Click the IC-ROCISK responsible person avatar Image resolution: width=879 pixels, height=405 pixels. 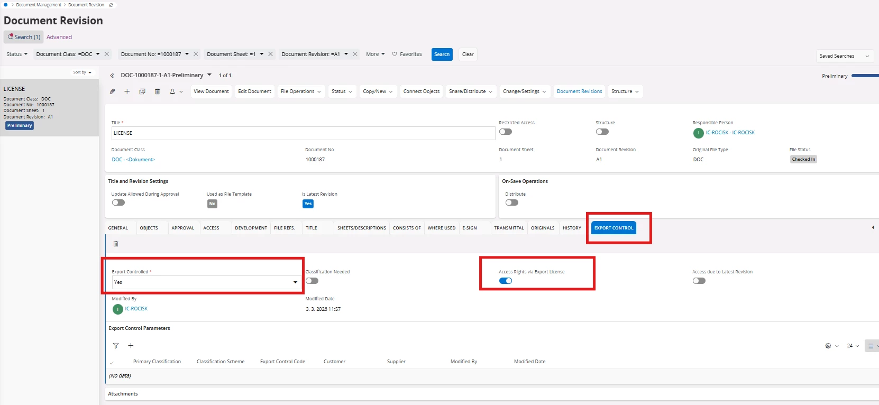[698, 133]
